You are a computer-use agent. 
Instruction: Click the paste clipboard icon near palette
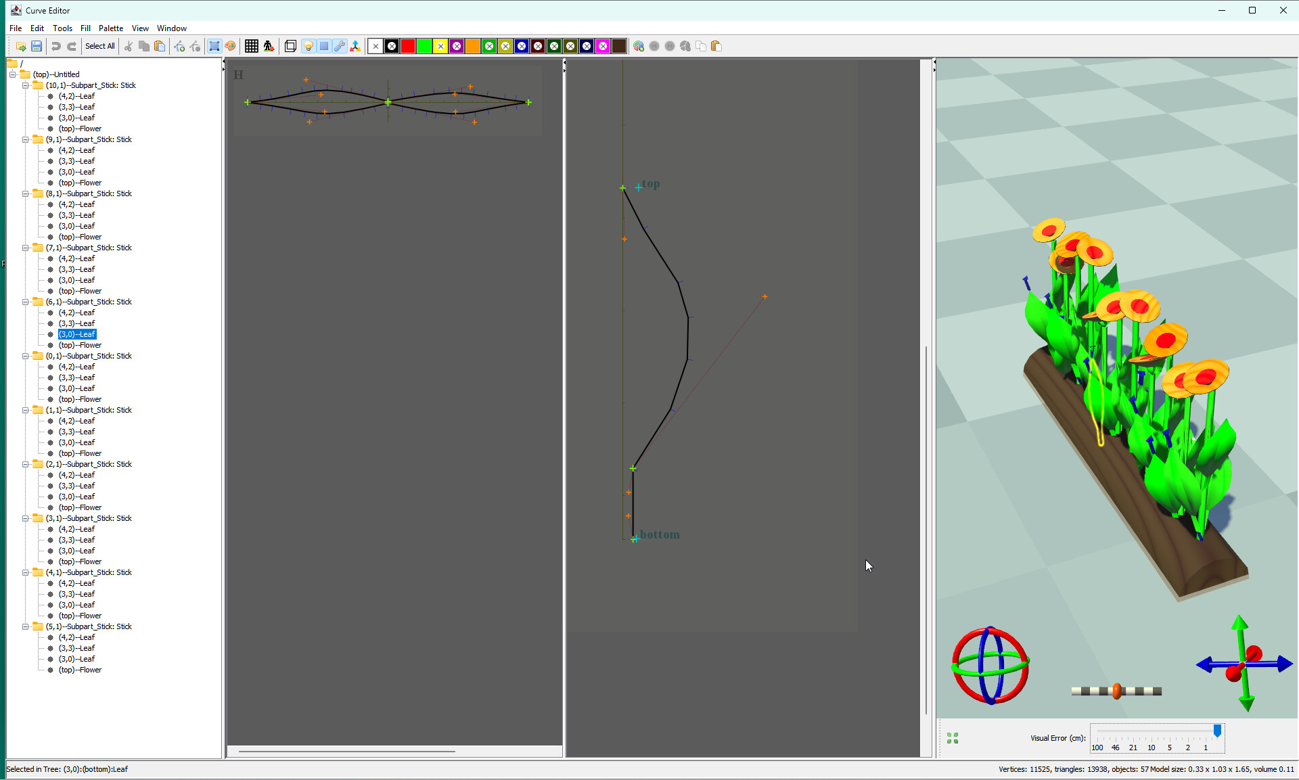(x=716, y=46)
